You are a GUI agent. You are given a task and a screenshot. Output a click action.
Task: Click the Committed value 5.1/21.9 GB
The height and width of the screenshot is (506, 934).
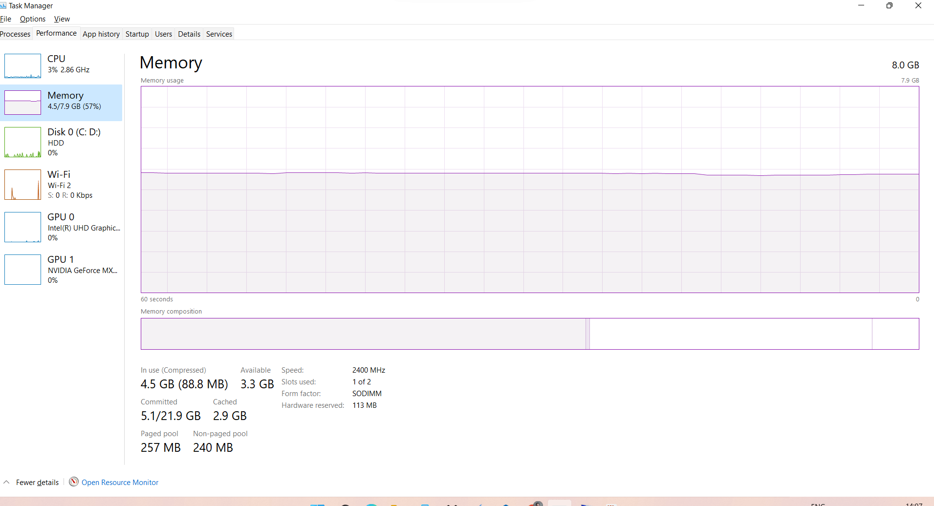point(171,416)
